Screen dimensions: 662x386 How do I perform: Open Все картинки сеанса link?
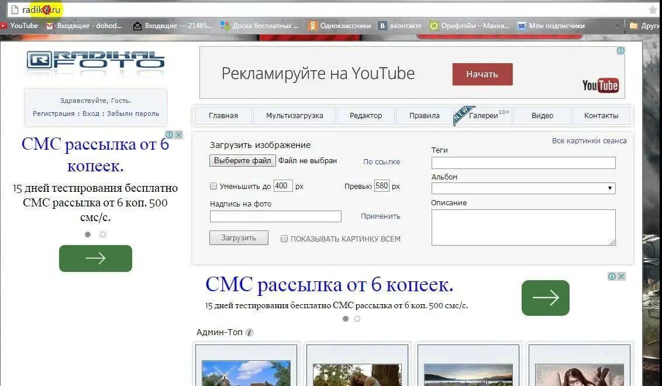589,140
